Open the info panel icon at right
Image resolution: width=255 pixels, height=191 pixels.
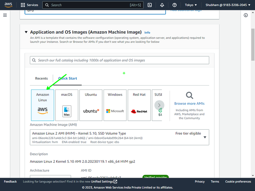[246, 15]
